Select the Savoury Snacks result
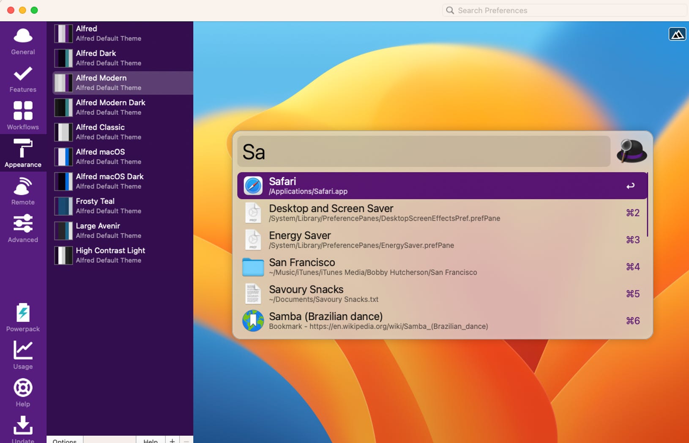This screenshot has height=443, width=689. point(442,294)
